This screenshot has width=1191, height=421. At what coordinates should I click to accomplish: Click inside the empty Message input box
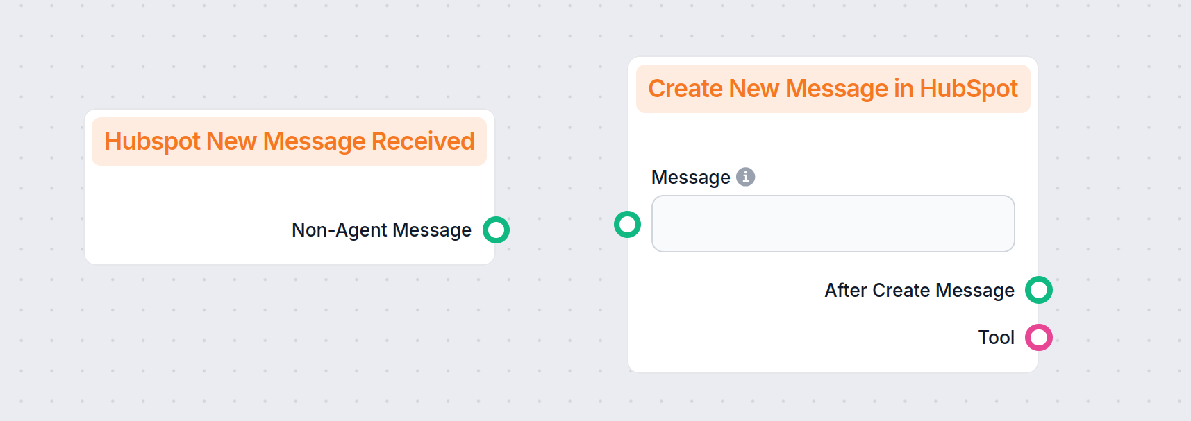[832, 223]
